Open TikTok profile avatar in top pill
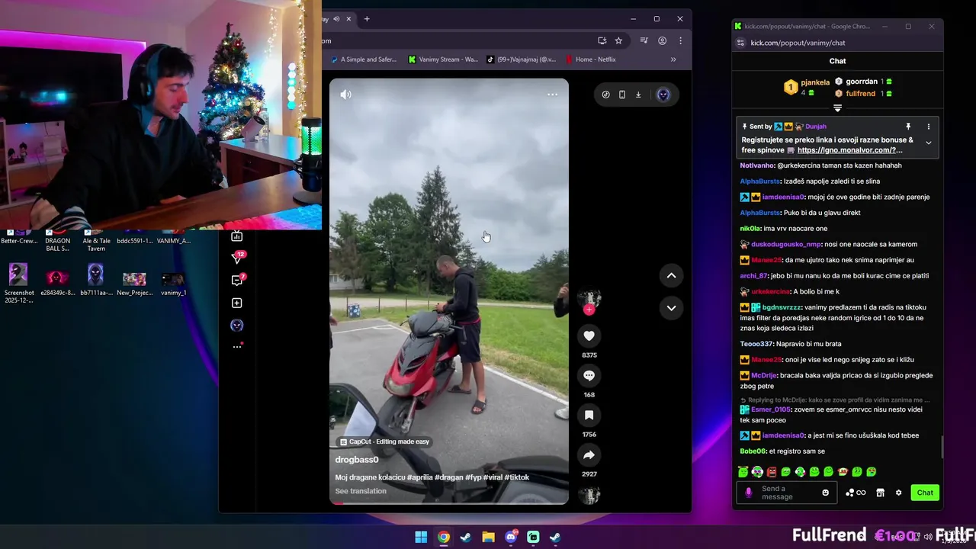This screenshot has width=976, height=549. point(663,95)
